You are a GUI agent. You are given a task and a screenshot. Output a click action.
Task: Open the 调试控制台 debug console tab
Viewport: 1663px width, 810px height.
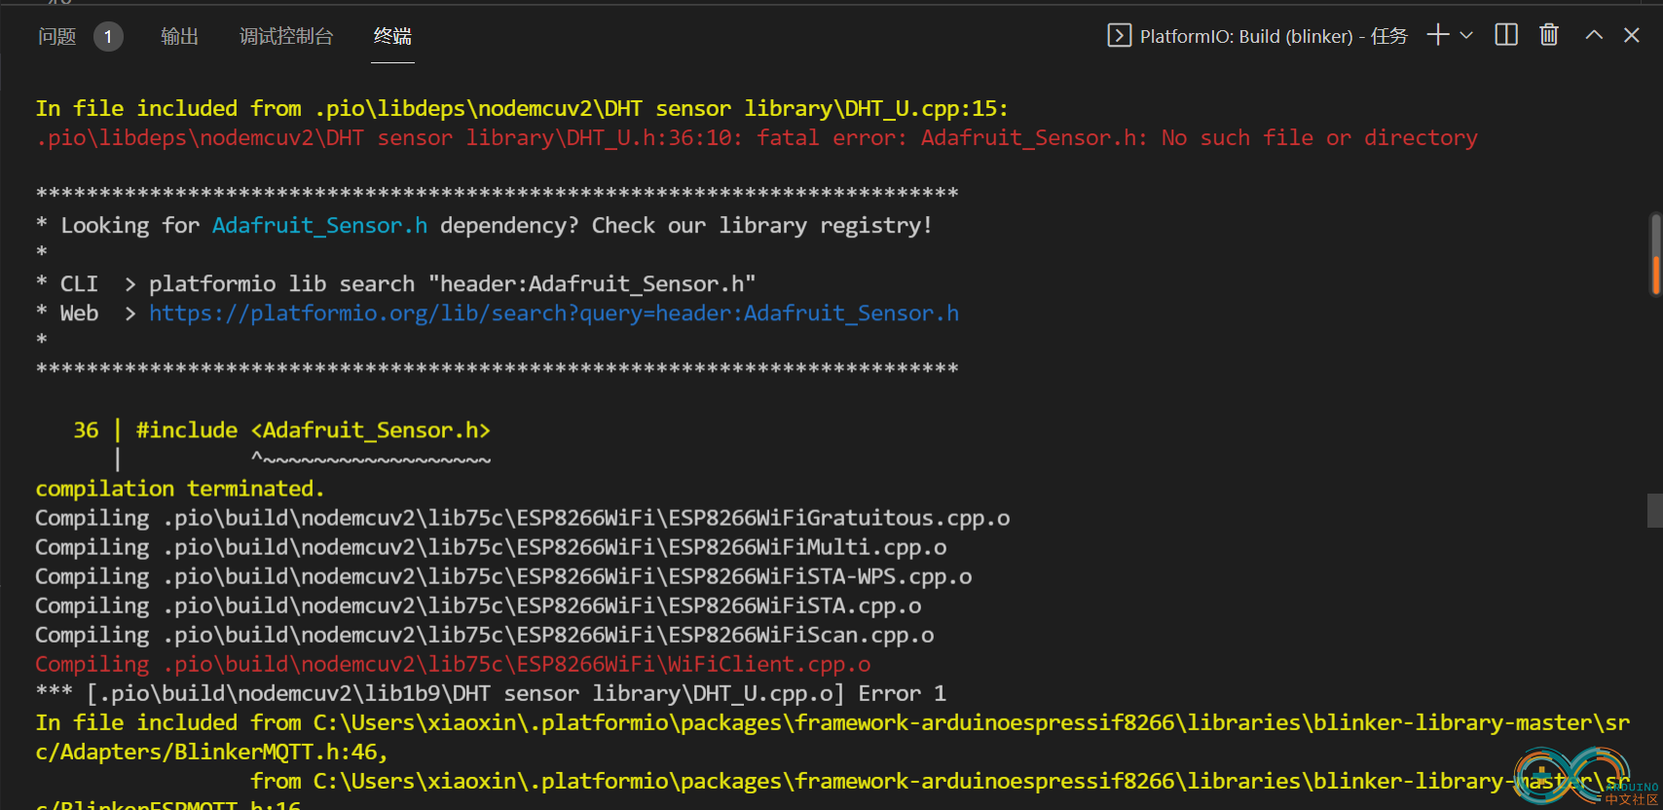pyautogui.click(x=286, y=37)
